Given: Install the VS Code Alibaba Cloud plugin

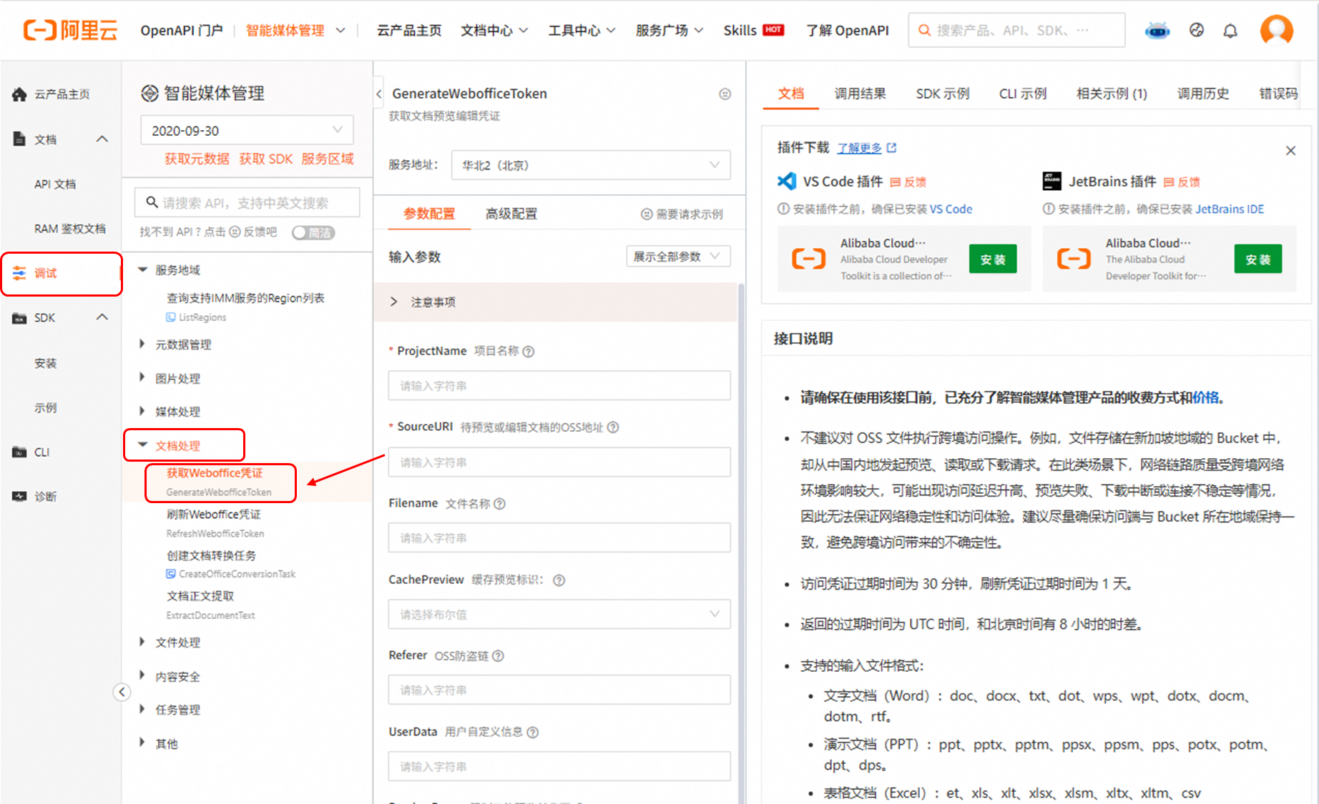Looking at the screenshot, I should (x=993, y=259).
